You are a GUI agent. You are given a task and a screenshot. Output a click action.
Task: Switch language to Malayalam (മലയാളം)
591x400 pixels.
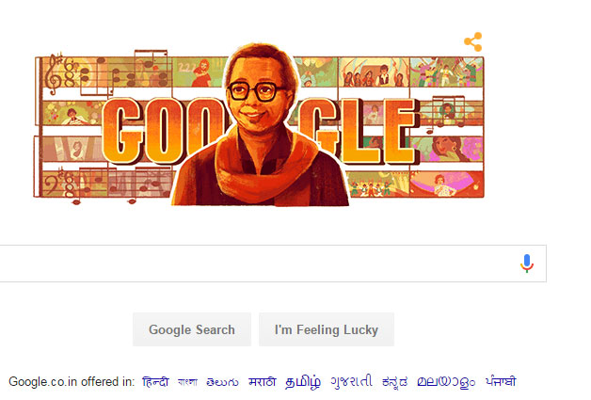pos(446,382)
